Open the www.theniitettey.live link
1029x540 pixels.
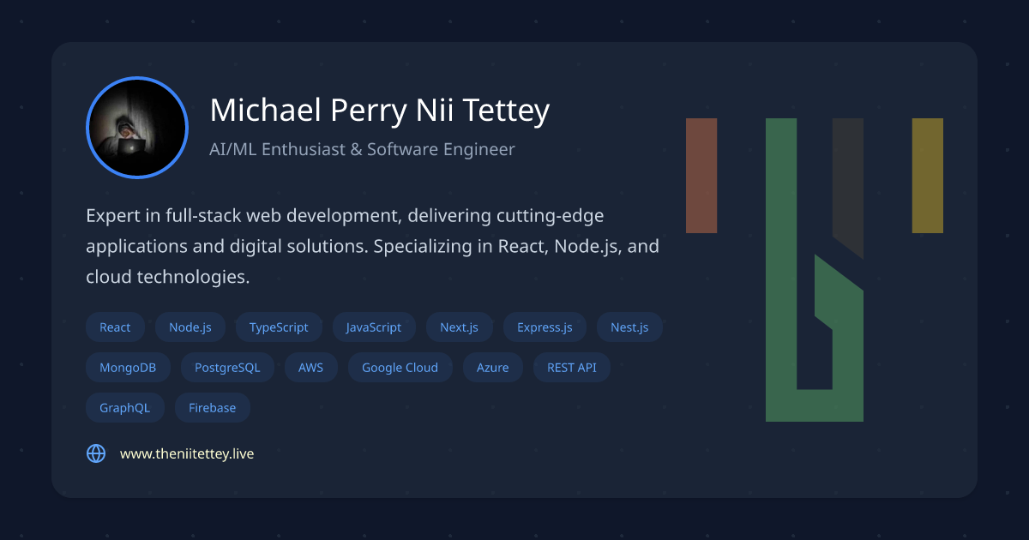point(187,453)
